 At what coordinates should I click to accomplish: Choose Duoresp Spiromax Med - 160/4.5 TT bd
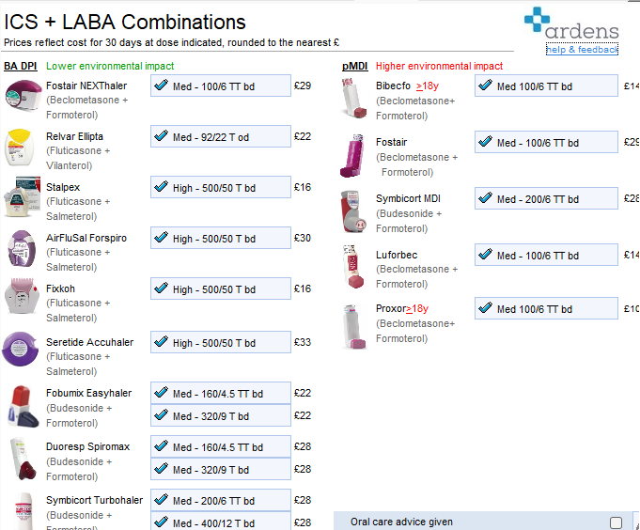click(220, 447)
